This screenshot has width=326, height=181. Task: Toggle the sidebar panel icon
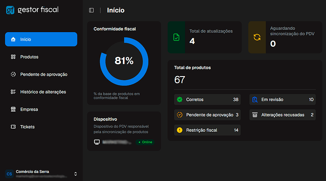[91, 10]
